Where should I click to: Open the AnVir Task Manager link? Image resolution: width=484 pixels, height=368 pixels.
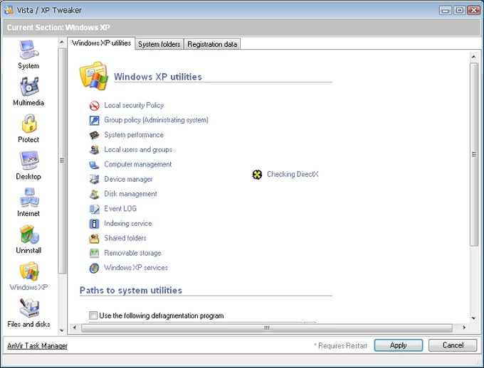[x=37, y=346]
